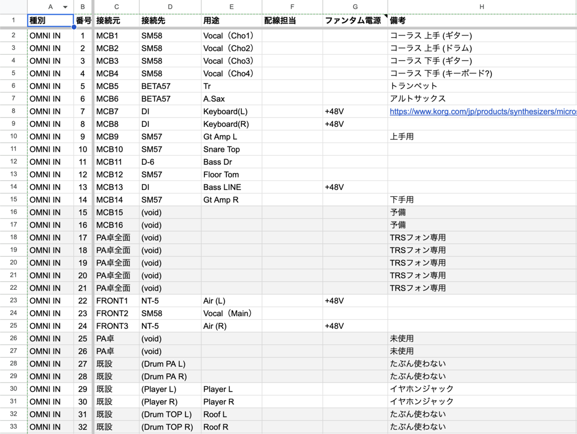The width and height of the screenshot is (577, 434).
Task: Select the PA卓全面 cell in row 17
Action: tap(116, 237)
